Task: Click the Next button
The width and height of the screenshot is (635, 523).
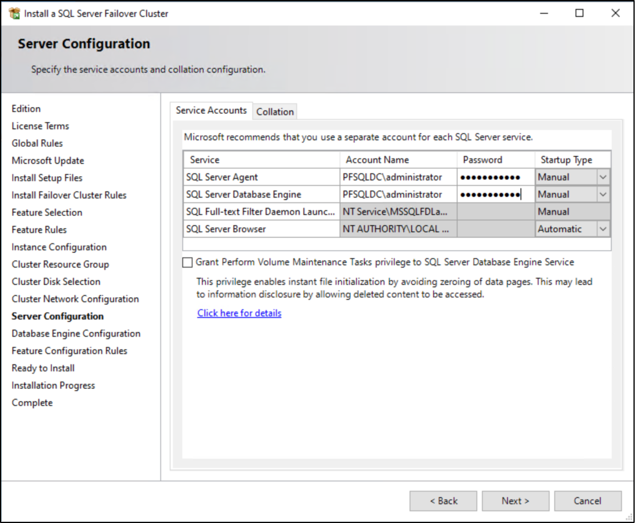Action: click(515, 501)
